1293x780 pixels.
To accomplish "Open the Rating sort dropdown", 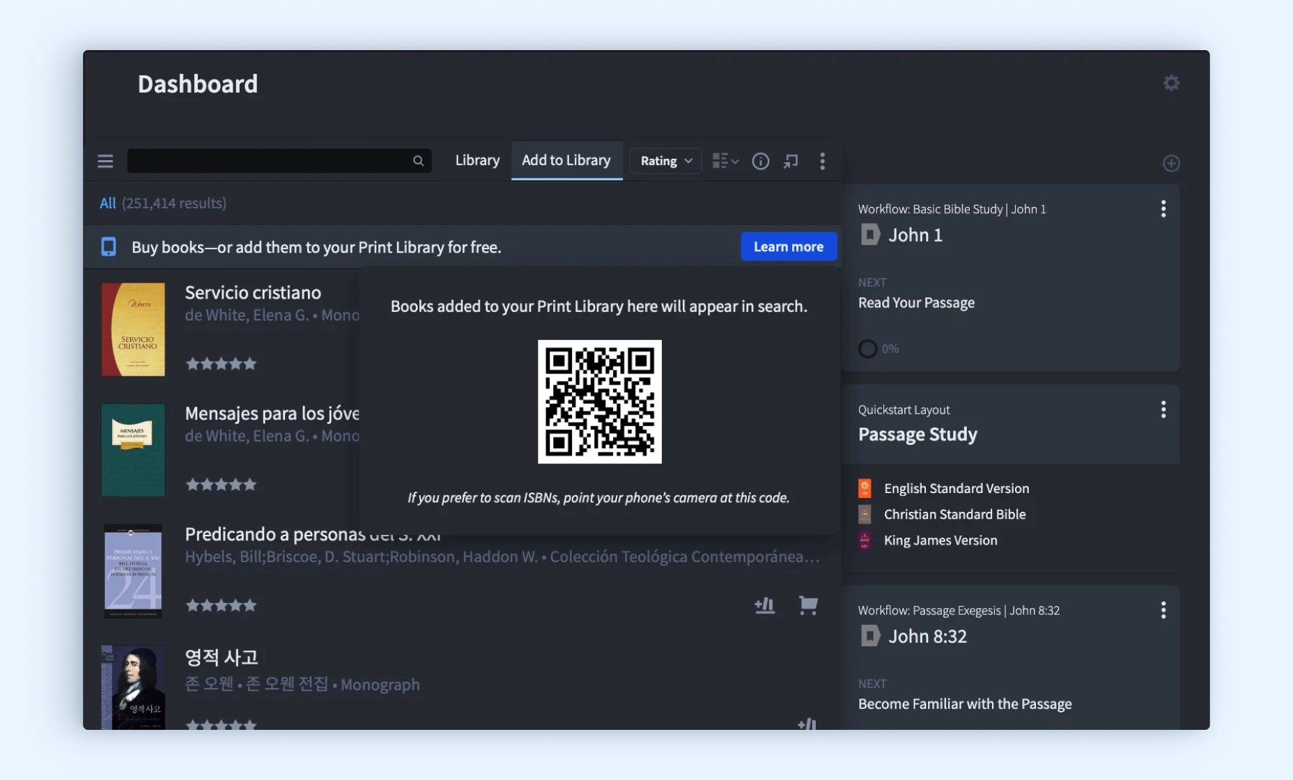I will [665, 162].
